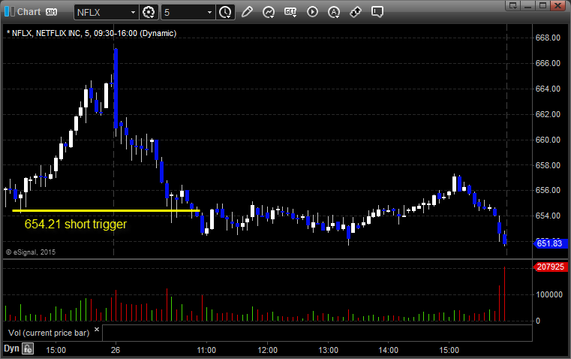Image resolution: width=571 pixels, height=359 pixels.
Task: Open the window options dropdown icon in the title bar
Action: (512, 5)
